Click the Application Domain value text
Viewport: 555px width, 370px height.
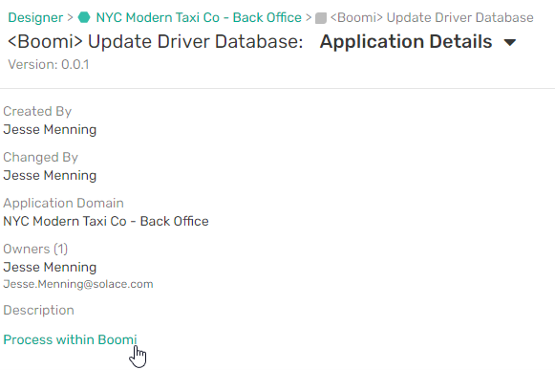106,221
